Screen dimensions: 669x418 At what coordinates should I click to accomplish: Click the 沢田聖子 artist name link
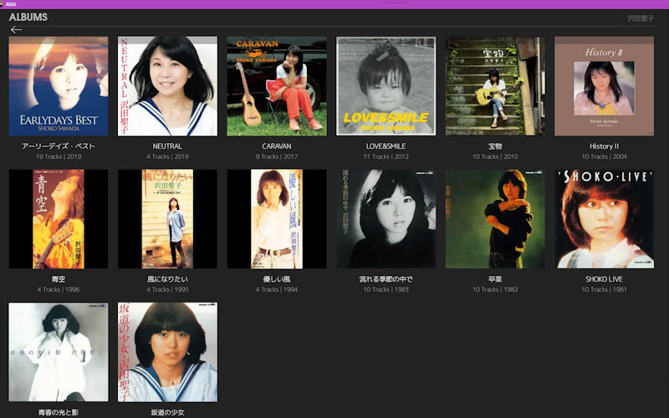click(x=641, y=18)
